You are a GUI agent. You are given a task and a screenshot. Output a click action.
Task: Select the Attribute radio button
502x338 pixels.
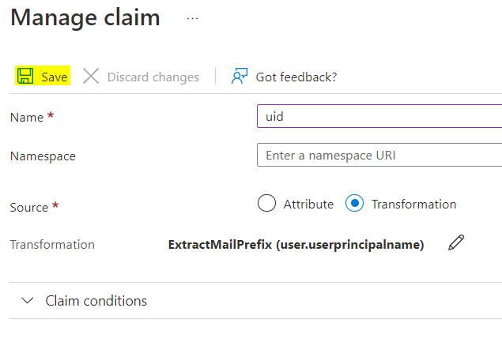point(267,204)
